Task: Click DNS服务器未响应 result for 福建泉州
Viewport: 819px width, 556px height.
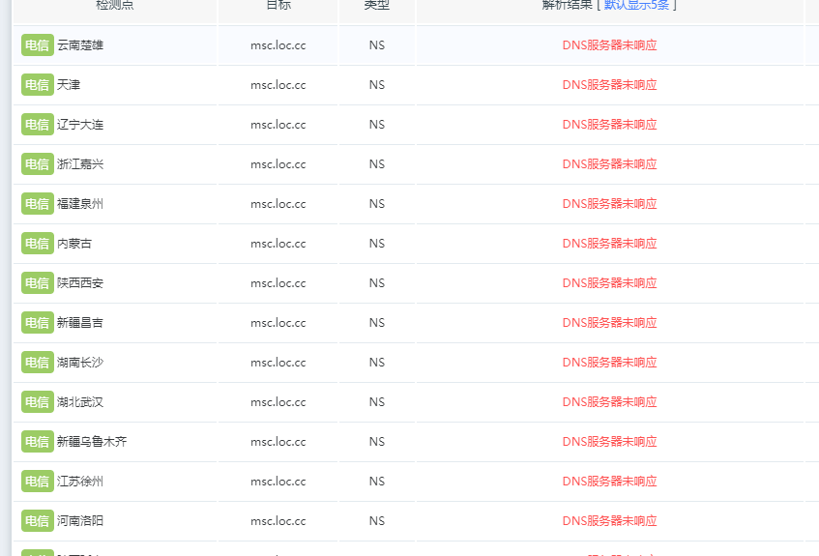Action: pos(609,204)
